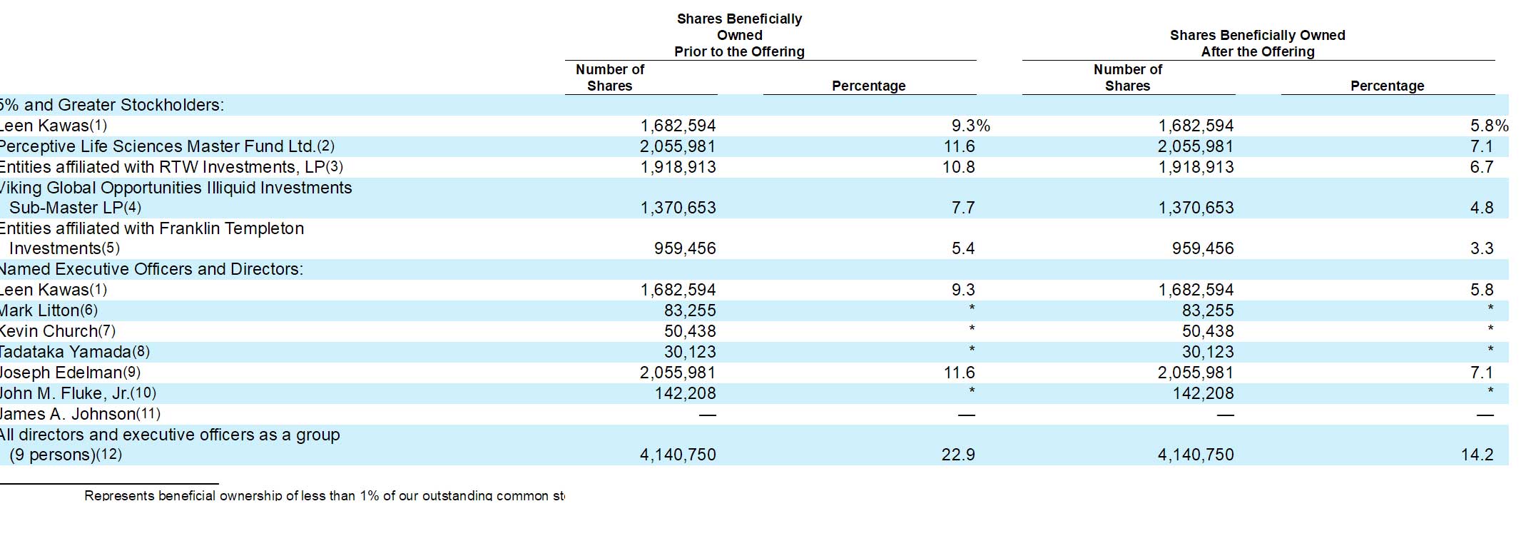The image size is (1521, 546).
Task: Click RTW Investments' prior-offering share count 1,918,913
Action: click(678, 167)
